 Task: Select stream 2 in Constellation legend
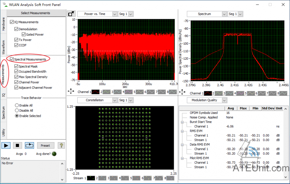point(102,178)
